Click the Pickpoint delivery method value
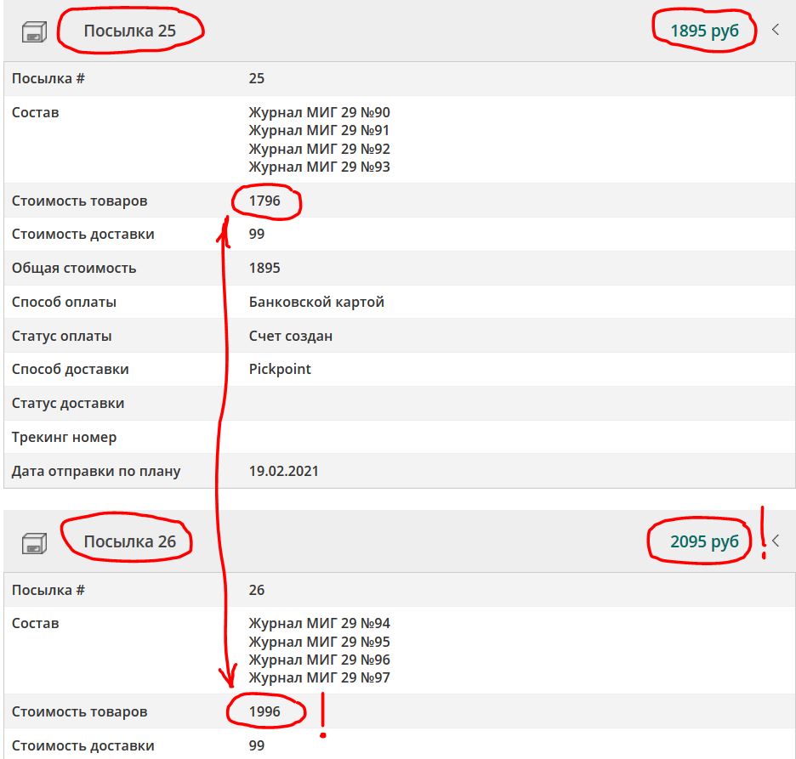Screen dimensions: 796x759 click(x=280, y=369)
